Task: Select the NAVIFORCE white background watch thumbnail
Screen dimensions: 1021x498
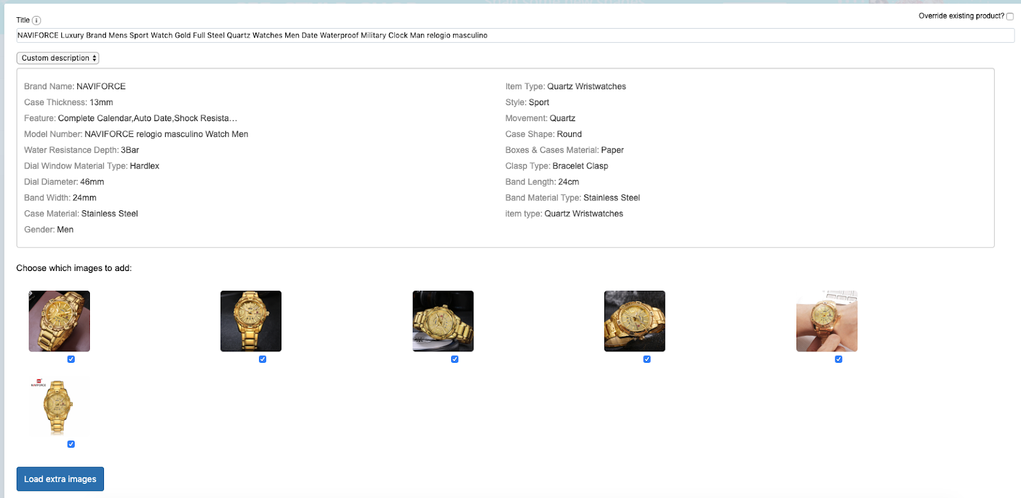Action: click(59, 406)
